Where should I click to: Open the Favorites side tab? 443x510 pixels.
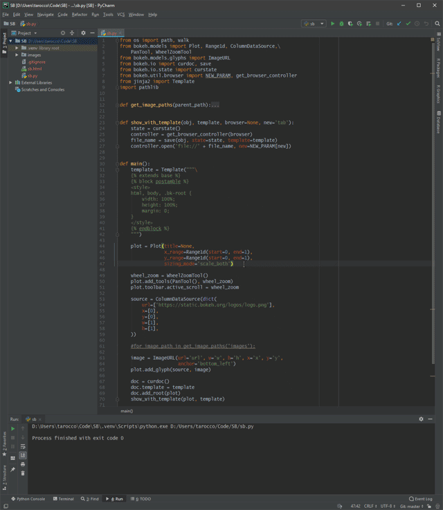point(4,444)
